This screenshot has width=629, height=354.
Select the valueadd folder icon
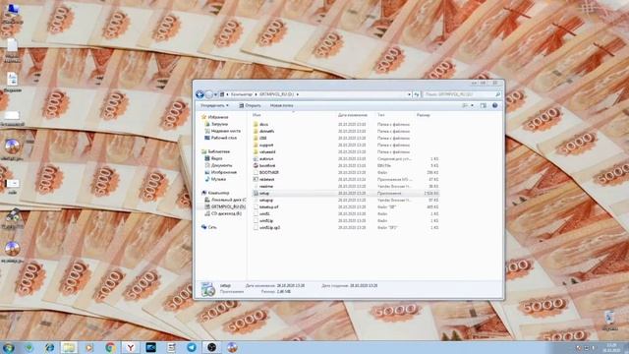(256, 151)
